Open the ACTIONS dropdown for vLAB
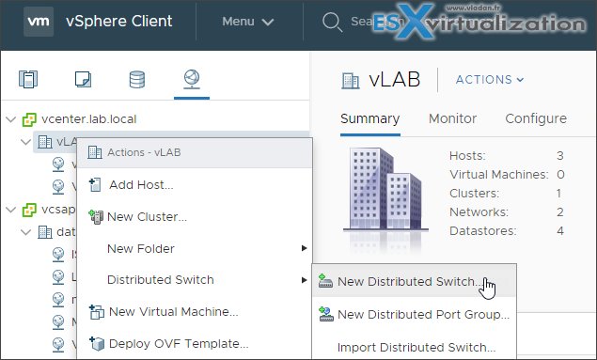This screenshot has height=360, width=597. point(490,80)
